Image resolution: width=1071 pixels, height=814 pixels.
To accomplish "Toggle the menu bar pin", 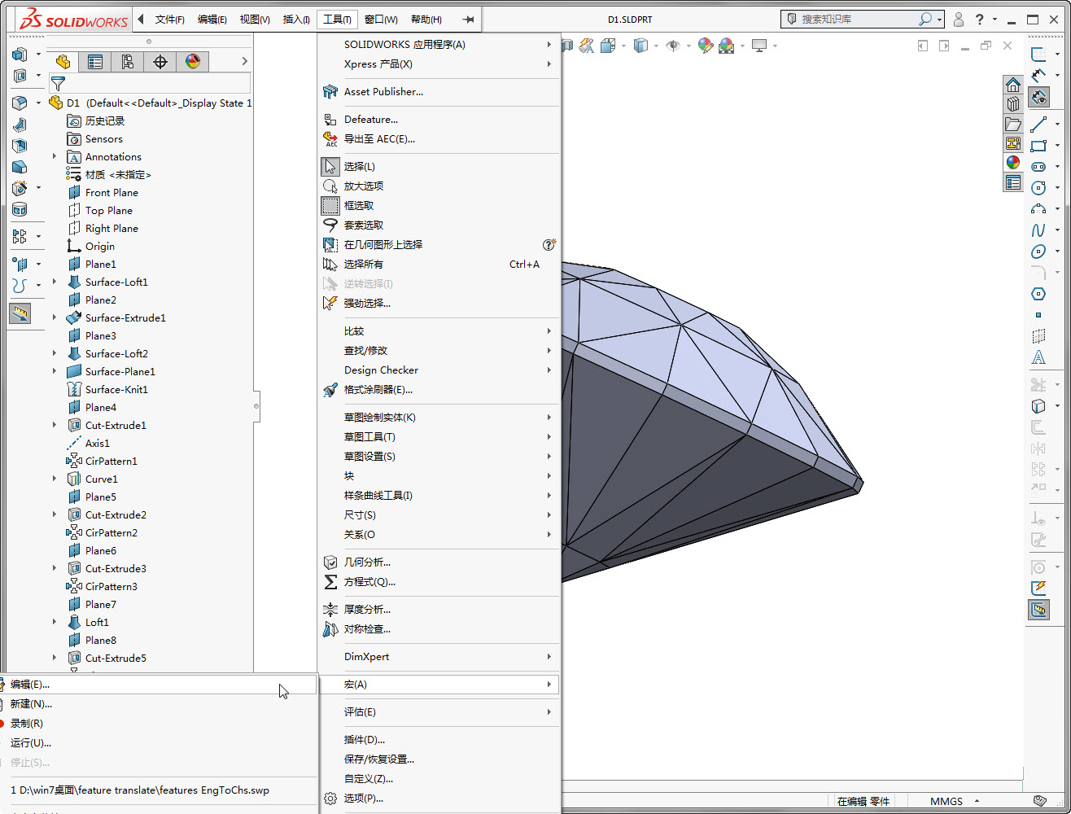I will (468, 20).
